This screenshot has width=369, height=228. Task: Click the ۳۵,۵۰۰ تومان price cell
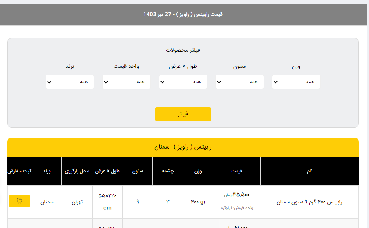pyautogui.click(x=237, y=195)
